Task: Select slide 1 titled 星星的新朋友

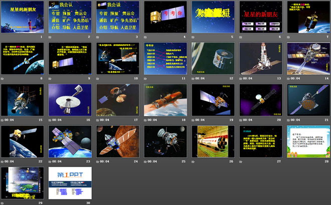Action: click(x=23, y=17)
